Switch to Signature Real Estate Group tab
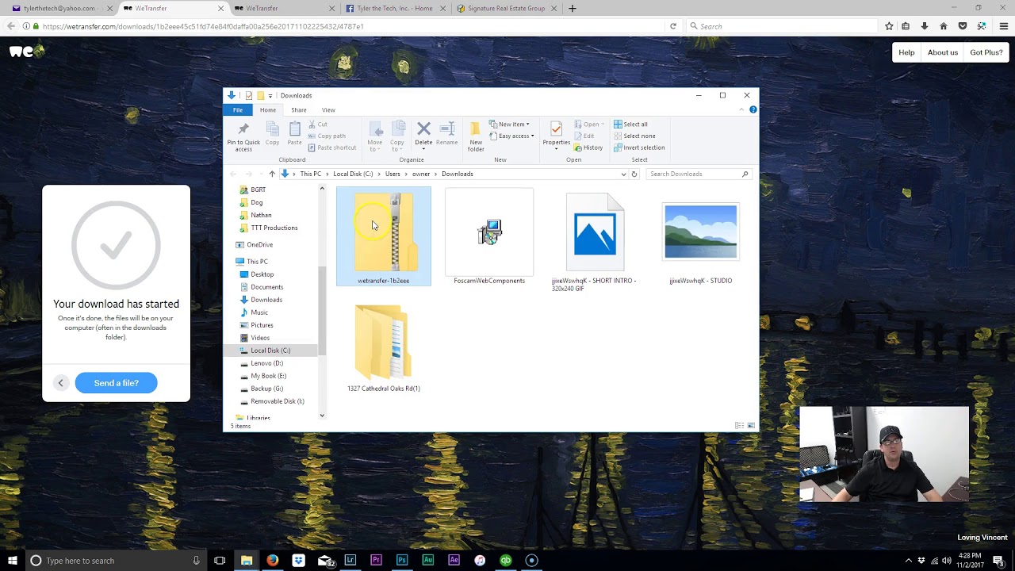 pyautogui.click(x=506, y=8)
